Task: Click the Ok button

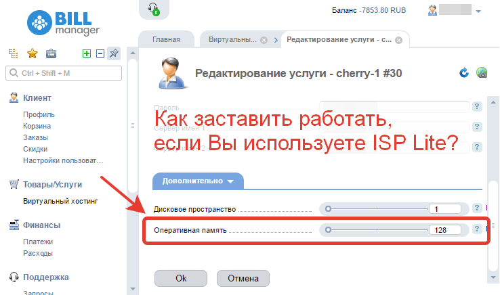Action: 181,278
